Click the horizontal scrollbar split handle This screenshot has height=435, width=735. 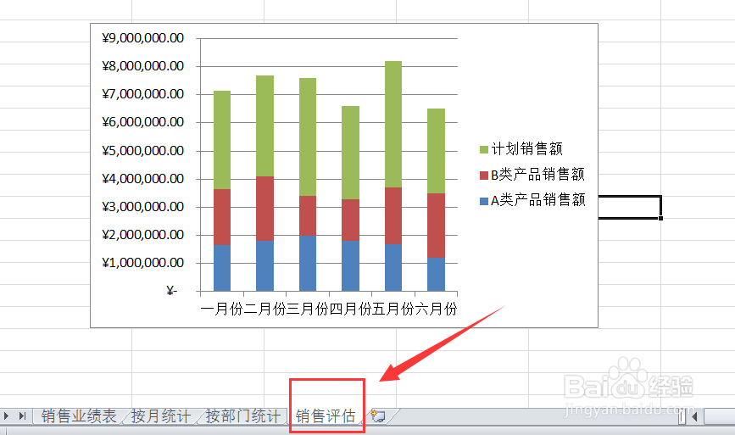tap(682, 415)
